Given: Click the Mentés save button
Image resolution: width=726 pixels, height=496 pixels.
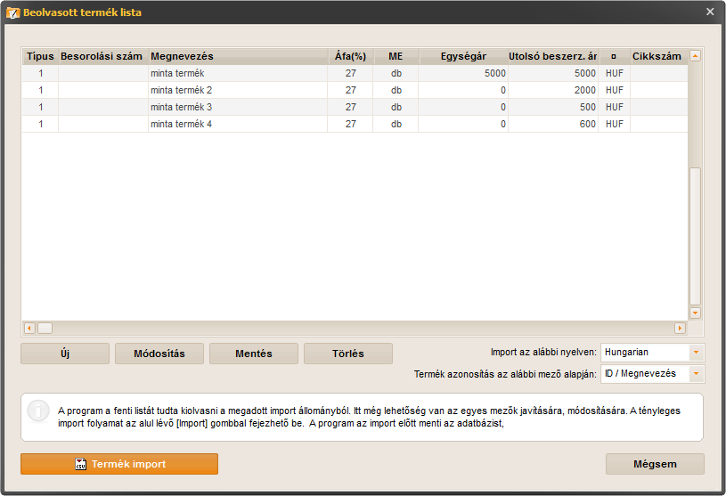Looking at the screenshot, I should [254, 354].
